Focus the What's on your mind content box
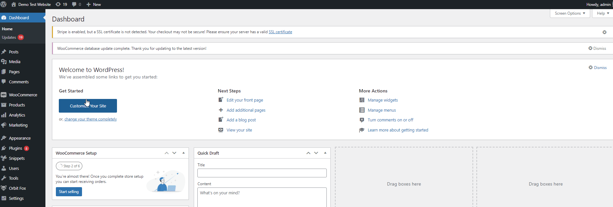The image size is (613, 207). click(262, 197)
